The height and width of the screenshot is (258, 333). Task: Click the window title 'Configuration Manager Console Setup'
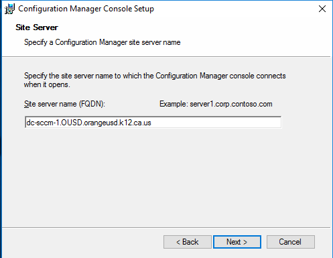pos(86,9)
